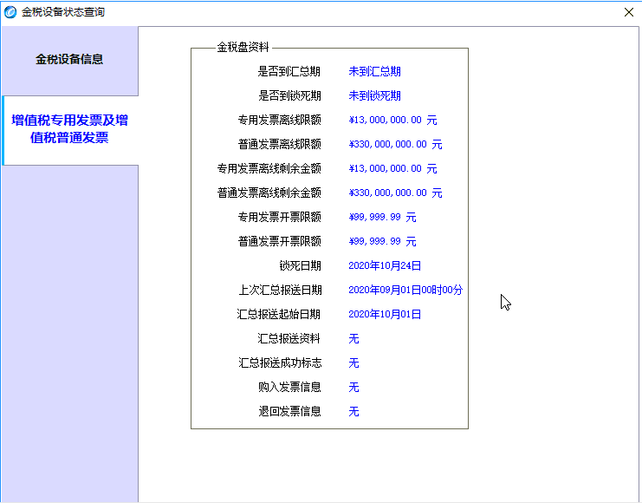Screen dimensions: 642x503
Task: Click the 专用发票离线剩余金额 label
Action: tap(269, 168)
